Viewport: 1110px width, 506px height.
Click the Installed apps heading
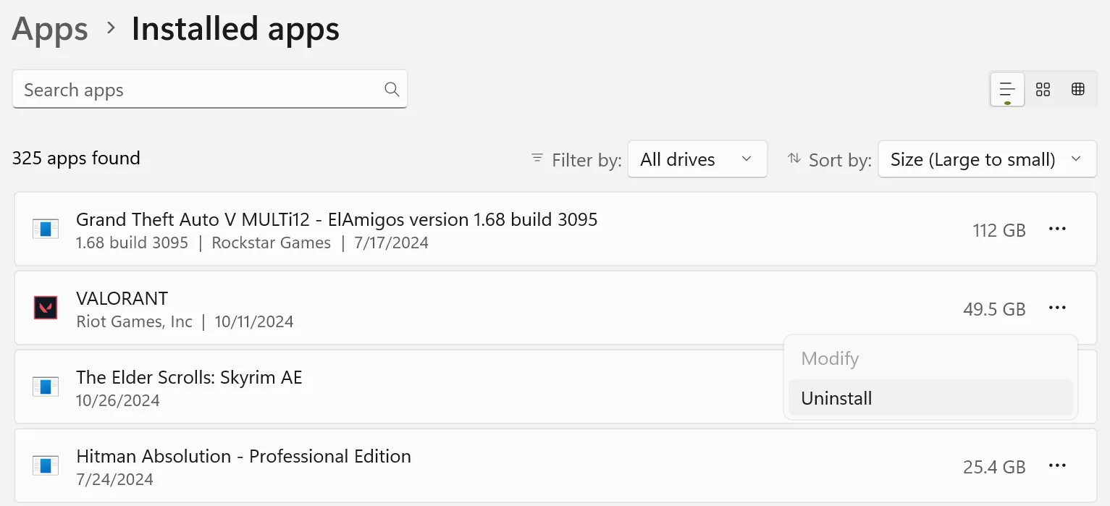pos(235,29)
